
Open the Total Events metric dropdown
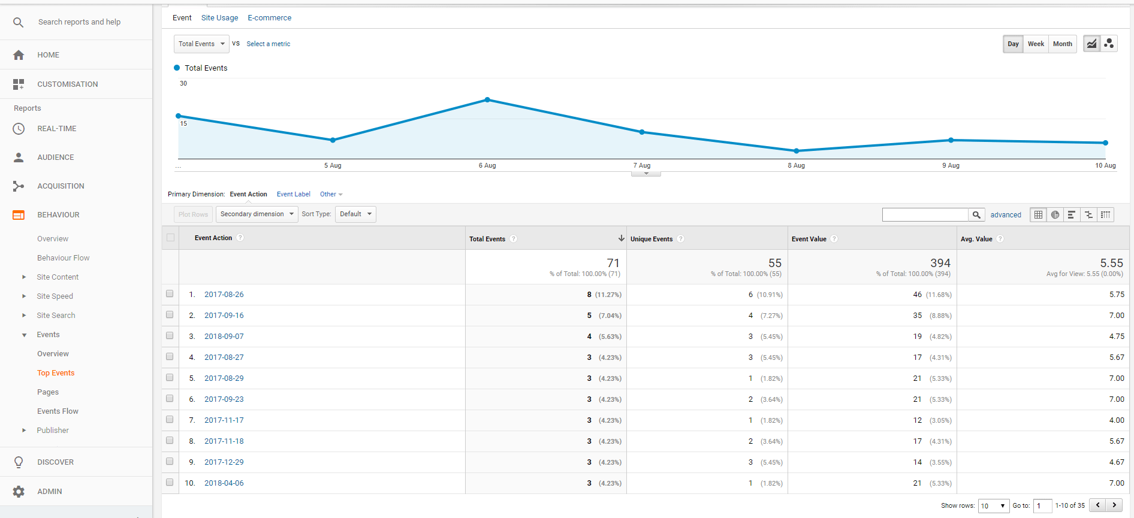[201, 44]
